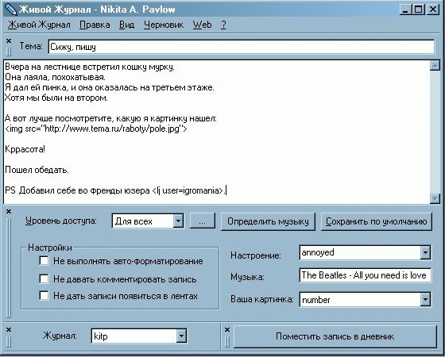Click in the post text at Пошел обедать

pyautogui.click(x=37, y=170)
